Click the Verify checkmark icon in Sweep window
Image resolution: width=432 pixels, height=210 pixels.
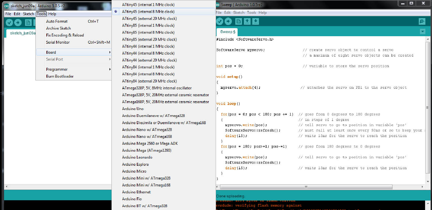(220, 21)
